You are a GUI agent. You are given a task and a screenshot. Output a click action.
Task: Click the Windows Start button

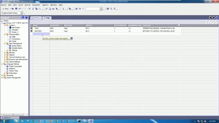[x=3, y=121]
